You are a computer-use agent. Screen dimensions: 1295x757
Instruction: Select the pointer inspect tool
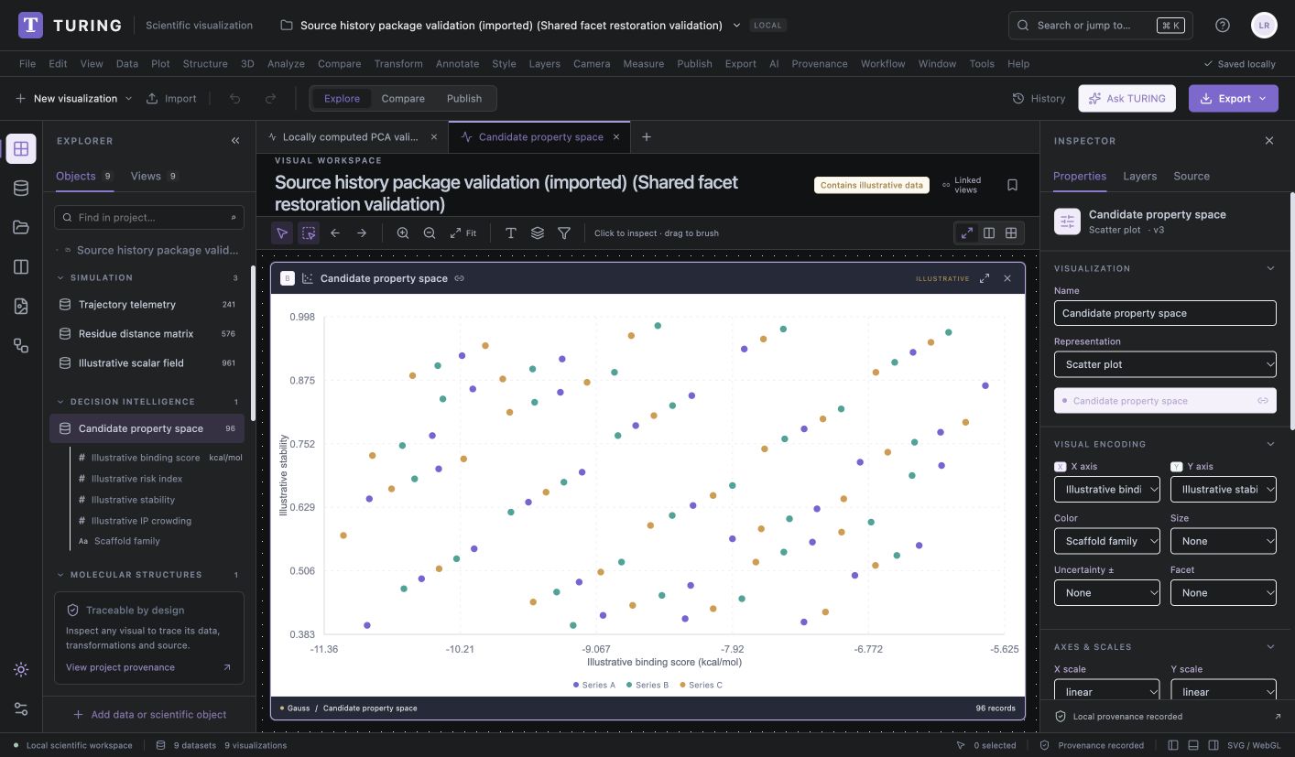pos(282,233)
